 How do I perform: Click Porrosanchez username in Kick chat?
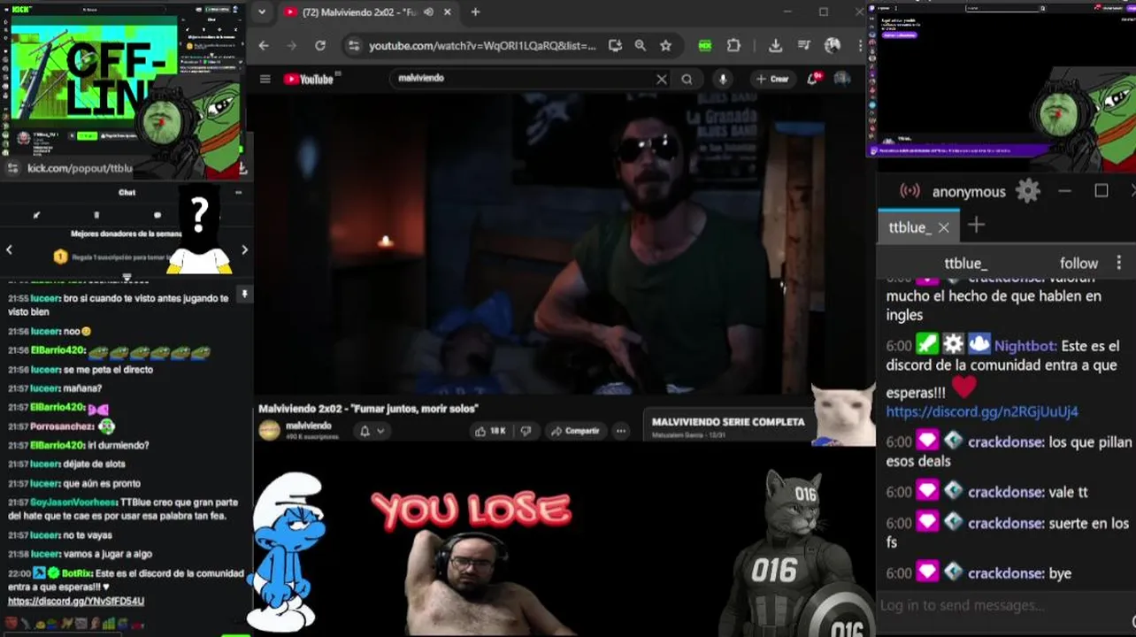point(63,426)
